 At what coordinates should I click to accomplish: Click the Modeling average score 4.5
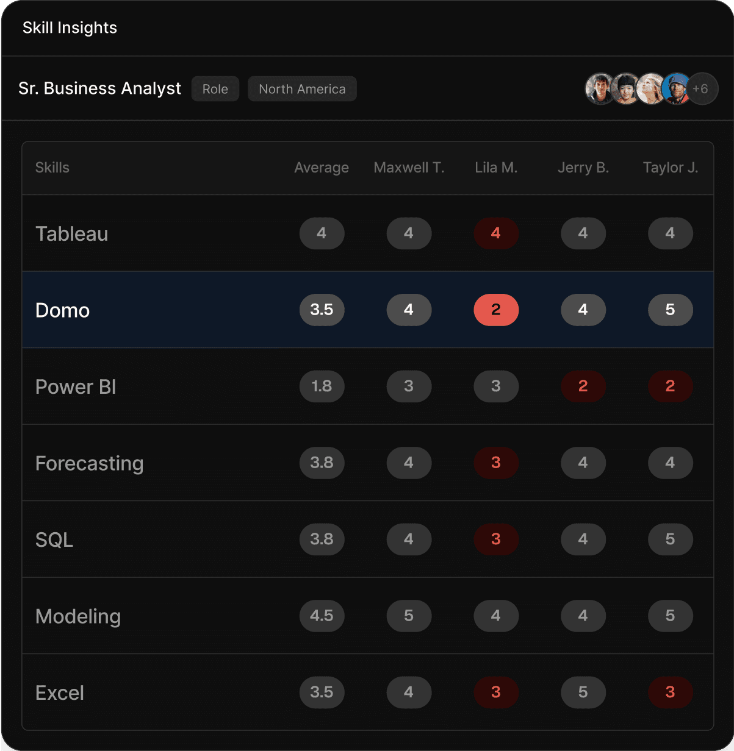322,616
